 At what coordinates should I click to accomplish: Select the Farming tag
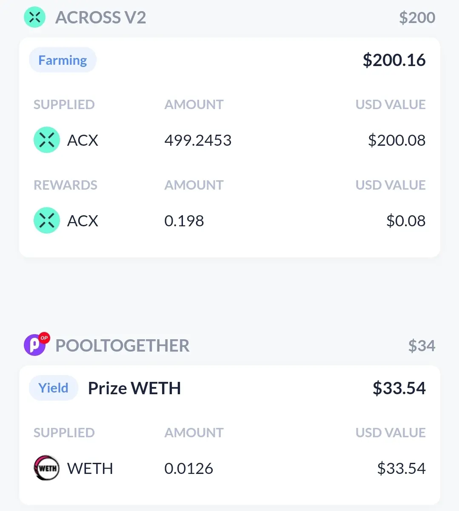(x=63, y=60)
